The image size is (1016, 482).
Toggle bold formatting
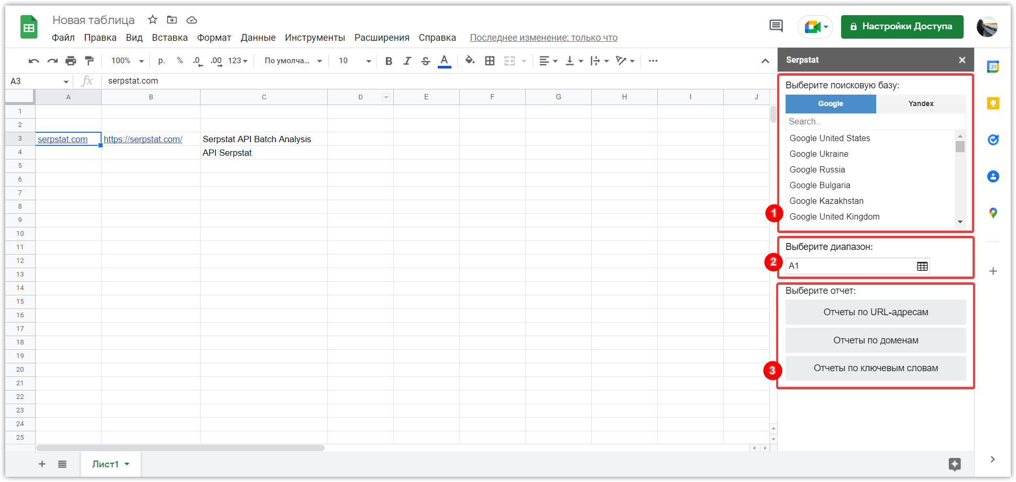[x=389, y=61]
